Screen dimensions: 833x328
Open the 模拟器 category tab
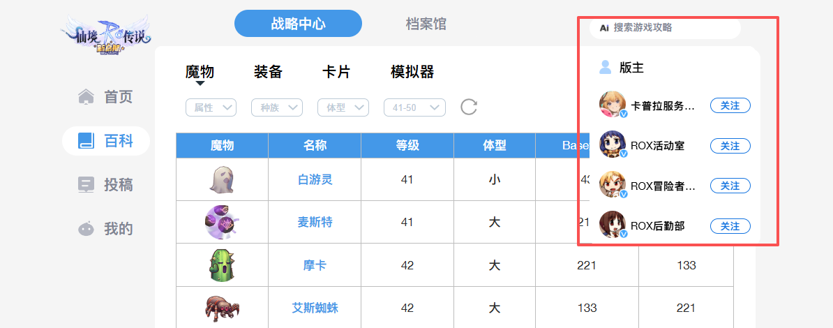point(412,72)
